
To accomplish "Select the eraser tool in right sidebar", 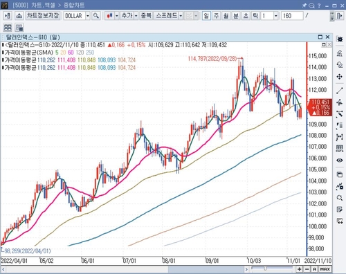I will 340,53.
